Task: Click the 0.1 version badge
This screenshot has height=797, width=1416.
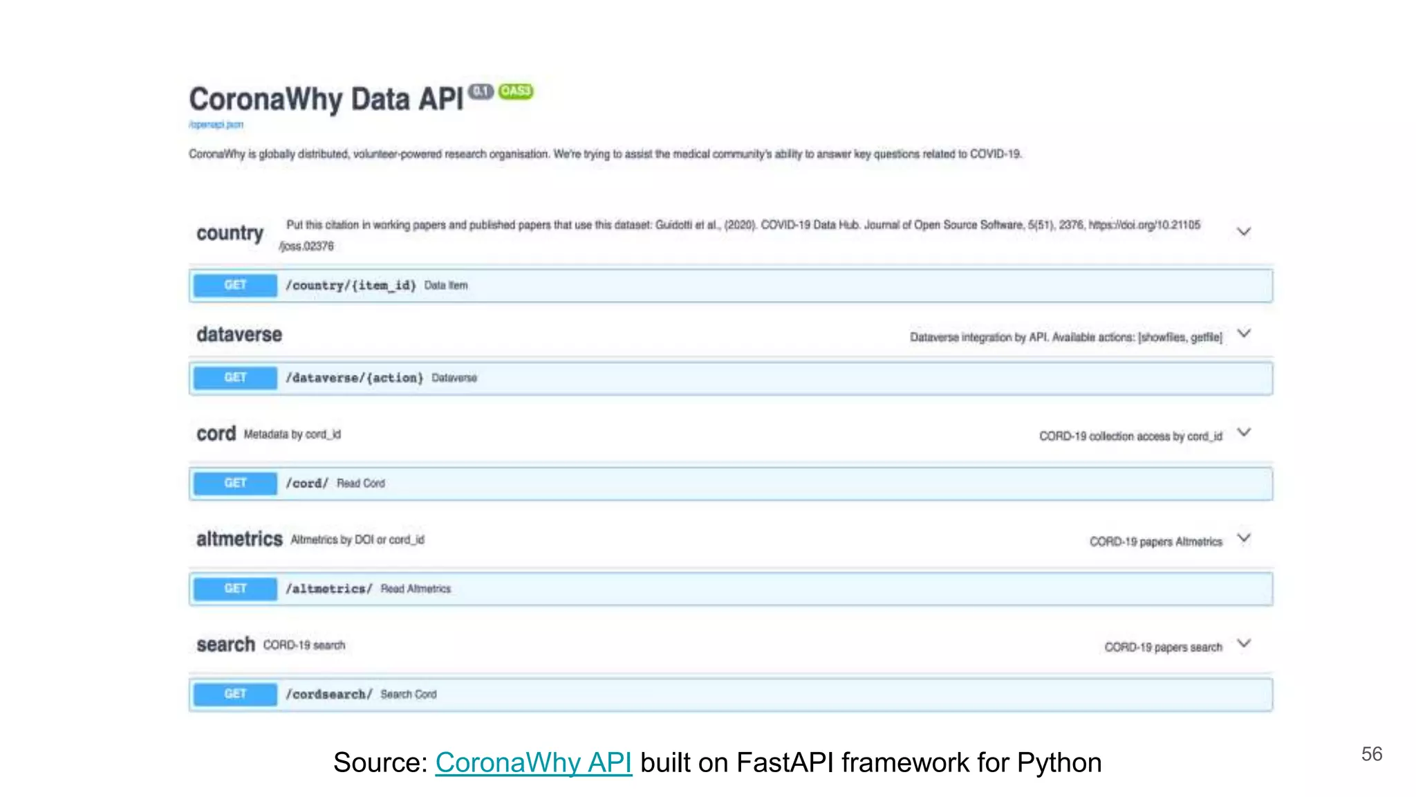Action: (x=481, y=91)
